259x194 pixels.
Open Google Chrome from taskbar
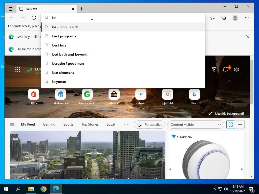44,189
